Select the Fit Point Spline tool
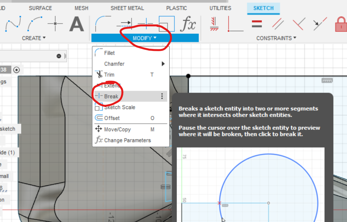This screenshot has width=347, height=222. pos(13,24)
